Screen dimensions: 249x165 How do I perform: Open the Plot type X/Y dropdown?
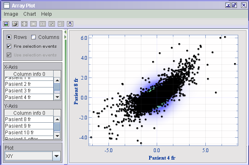coord(57,156)
